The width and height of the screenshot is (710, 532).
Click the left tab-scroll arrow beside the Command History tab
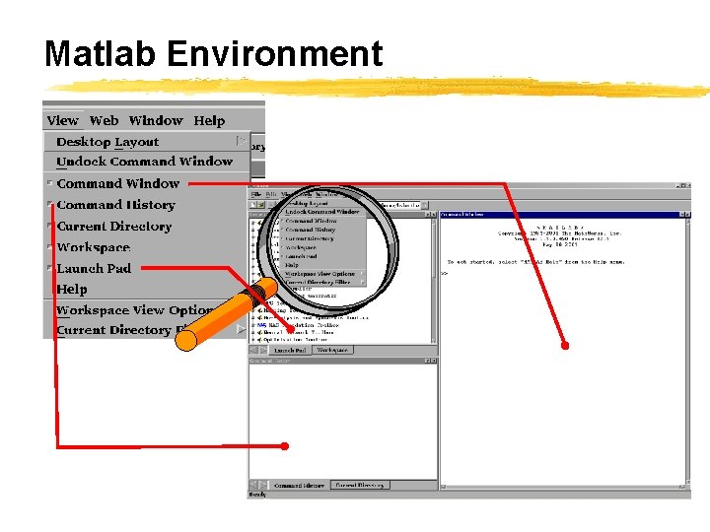(253, 486)
